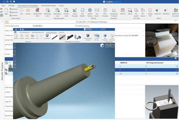Click Löschen in Stammdaten group
This screenshot has height=120, width=179.
coord(14,15)
